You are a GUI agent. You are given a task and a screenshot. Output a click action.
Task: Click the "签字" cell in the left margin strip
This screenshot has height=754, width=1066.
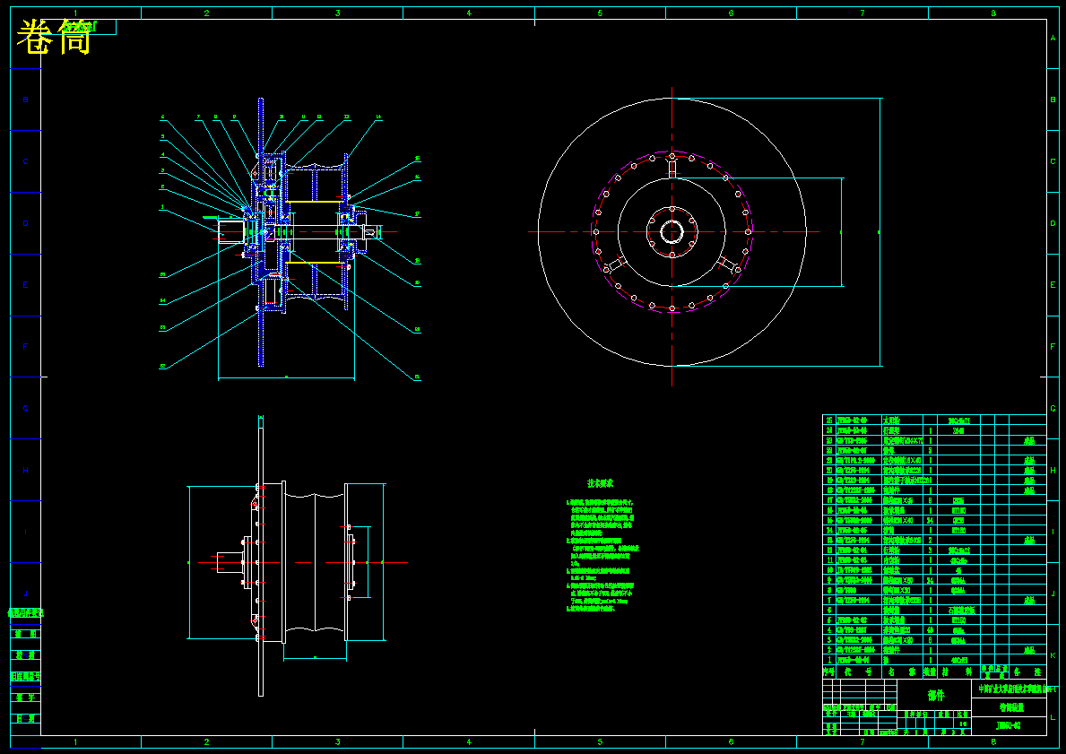point(26,698)
